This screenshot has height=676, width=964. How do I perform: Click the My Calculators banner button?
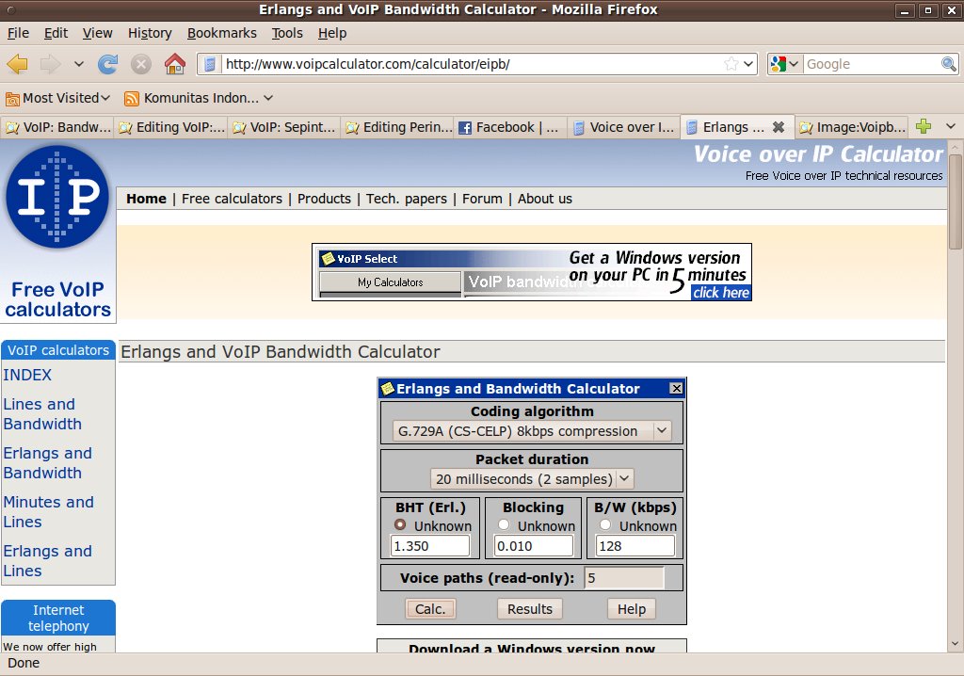pyautogui.click(x=391, y=282)
